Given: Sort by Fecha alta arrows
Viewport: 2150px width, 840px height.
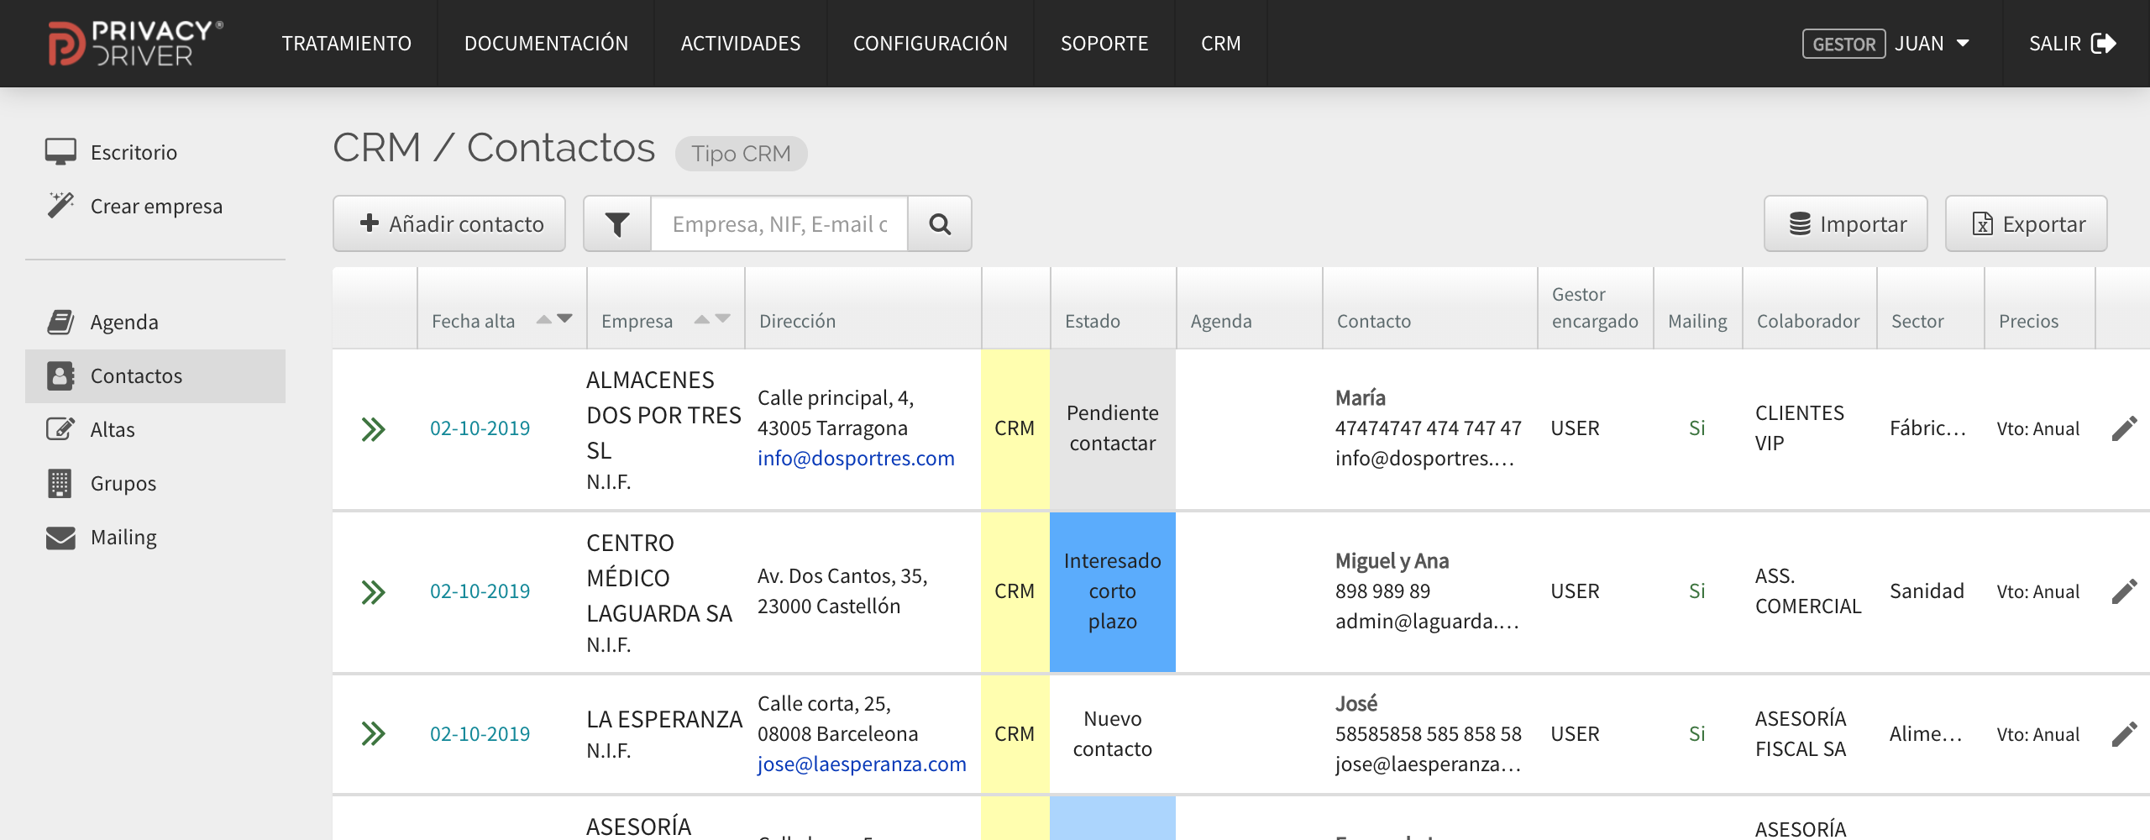Looking at the screenshot, I should (554, 319).
